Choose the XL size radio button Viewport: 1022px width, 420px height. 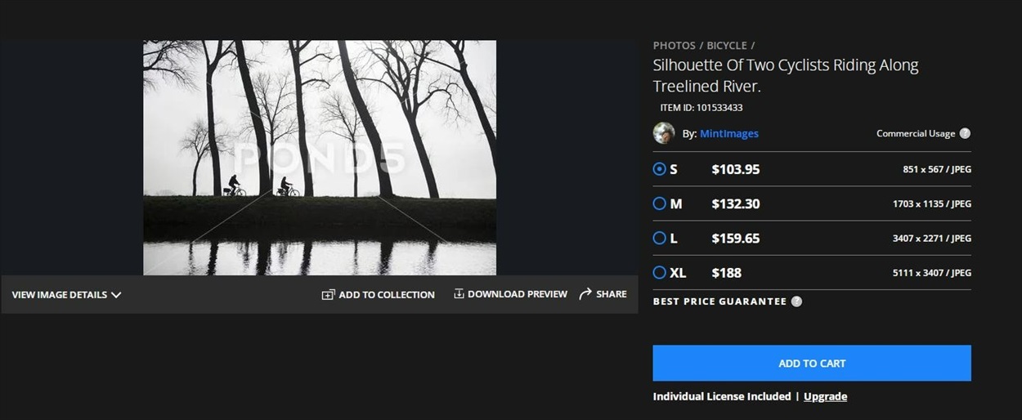click(660, 272)
